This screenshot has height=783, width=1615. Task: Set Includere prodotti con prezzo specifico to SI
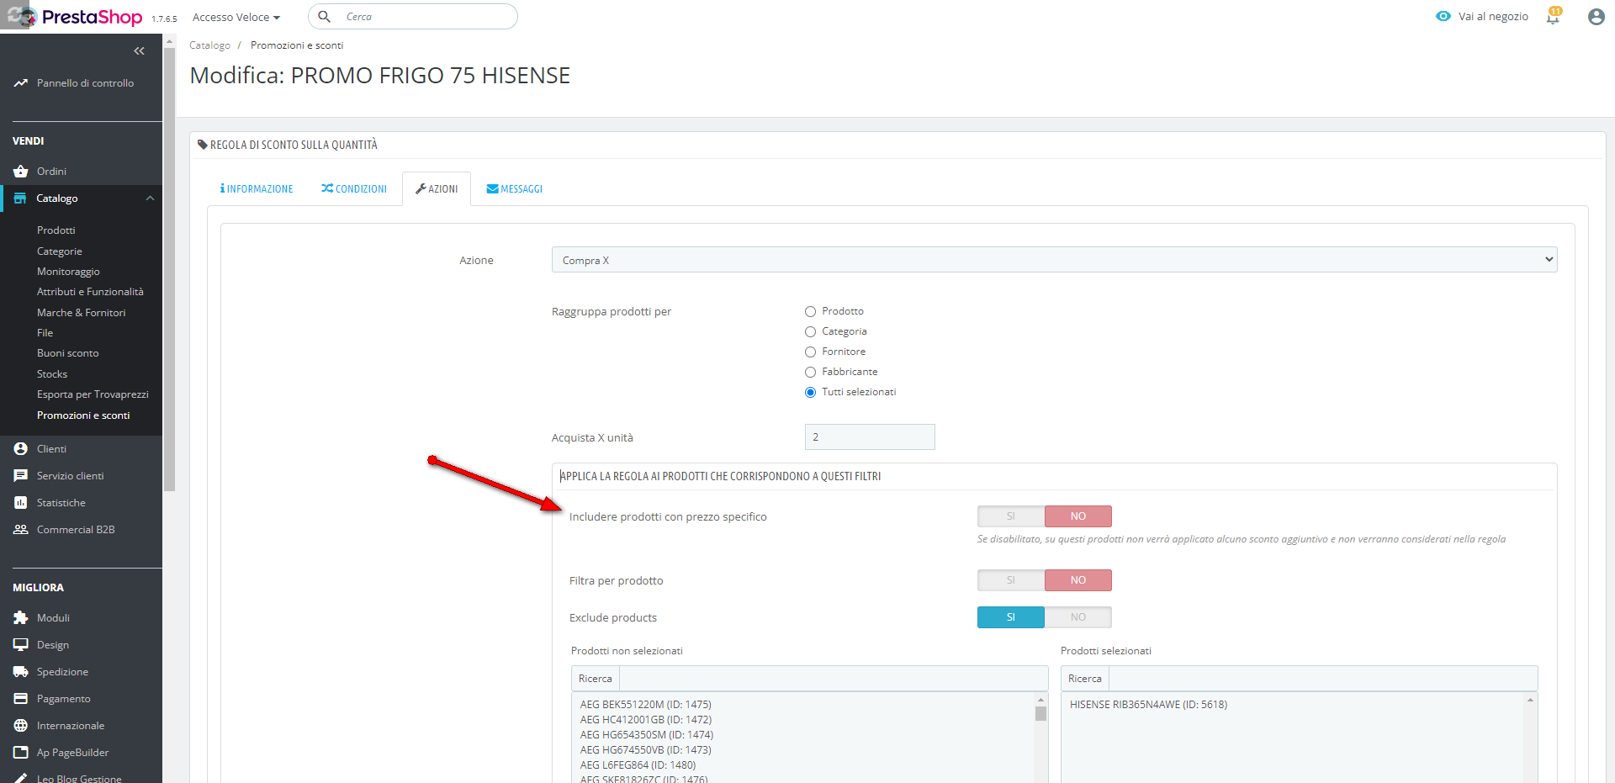click(1011, 516)
